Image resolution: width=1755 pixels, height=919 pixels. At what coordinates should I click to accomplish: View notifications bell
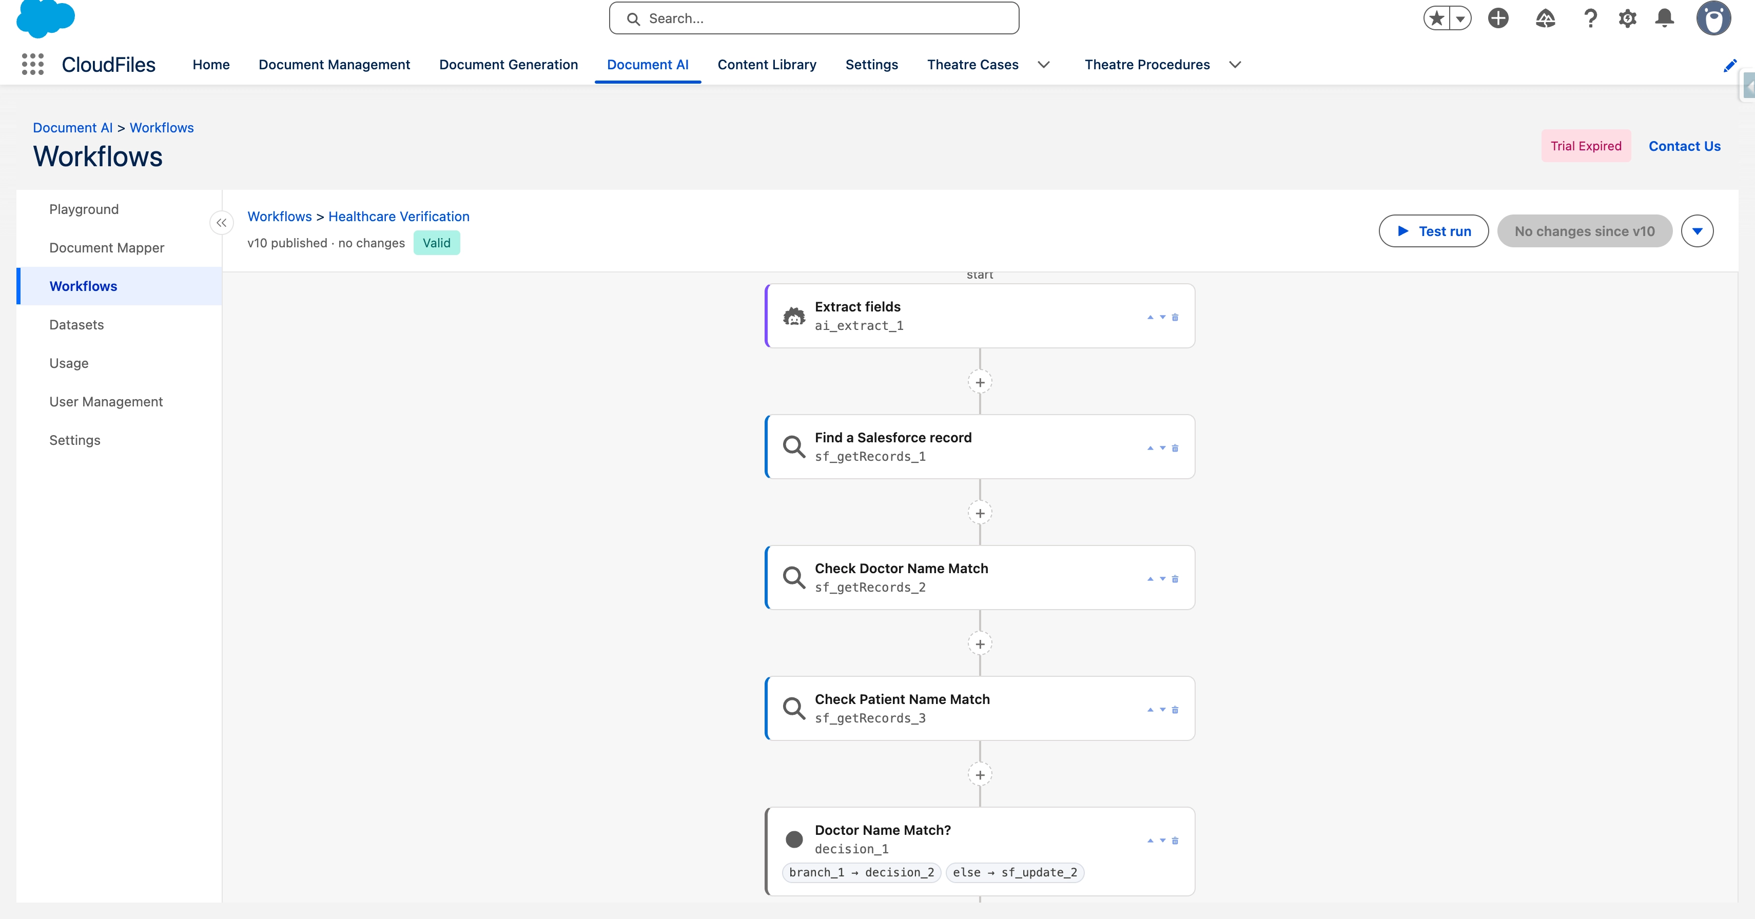point(1664,18)
